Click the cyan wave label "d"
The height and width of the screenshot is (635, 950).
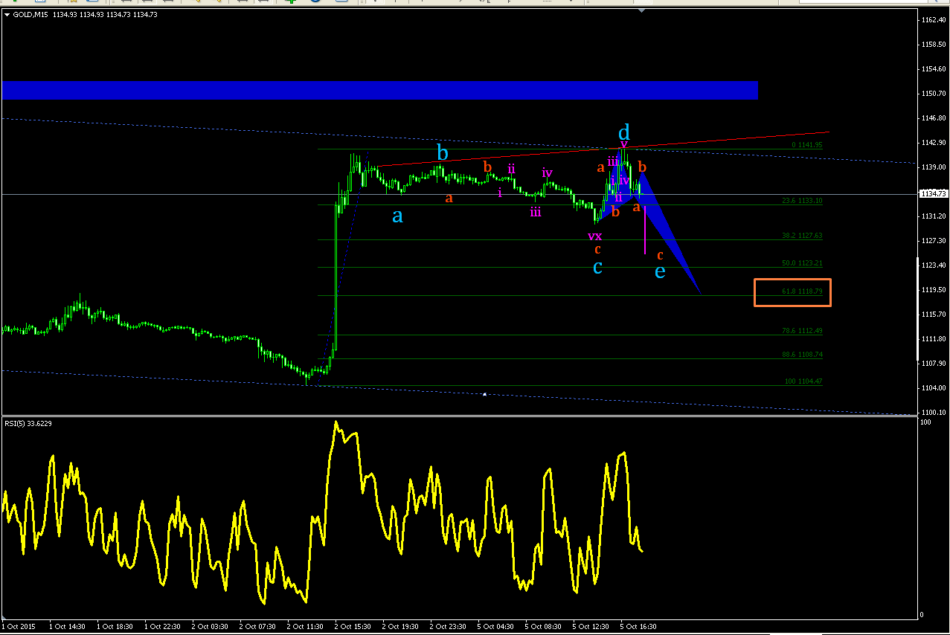point(624,132)
